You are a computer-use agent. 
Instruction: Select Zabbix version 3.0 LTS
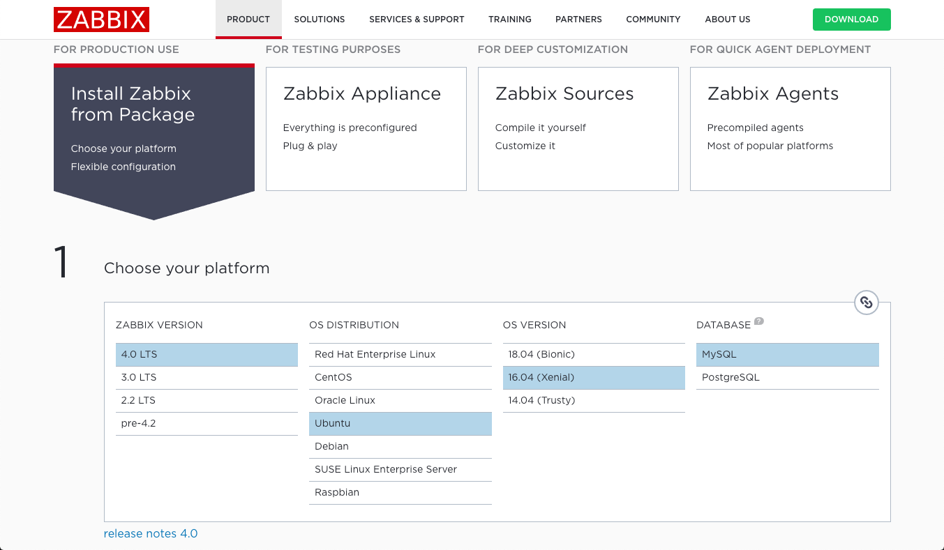(x=207, y=377)
